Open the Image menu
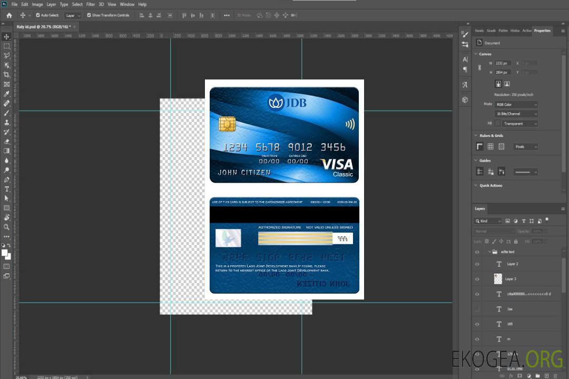Viewport: 569px width, 379px height. click(x=37, y=4)
